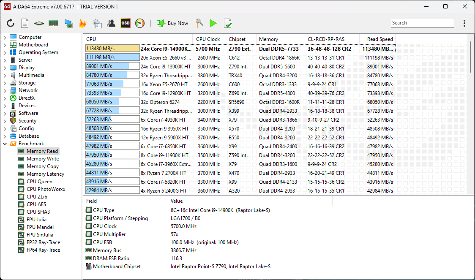Open the FPU Julia benchmark
475x280 pixels.
pos(36,220)
